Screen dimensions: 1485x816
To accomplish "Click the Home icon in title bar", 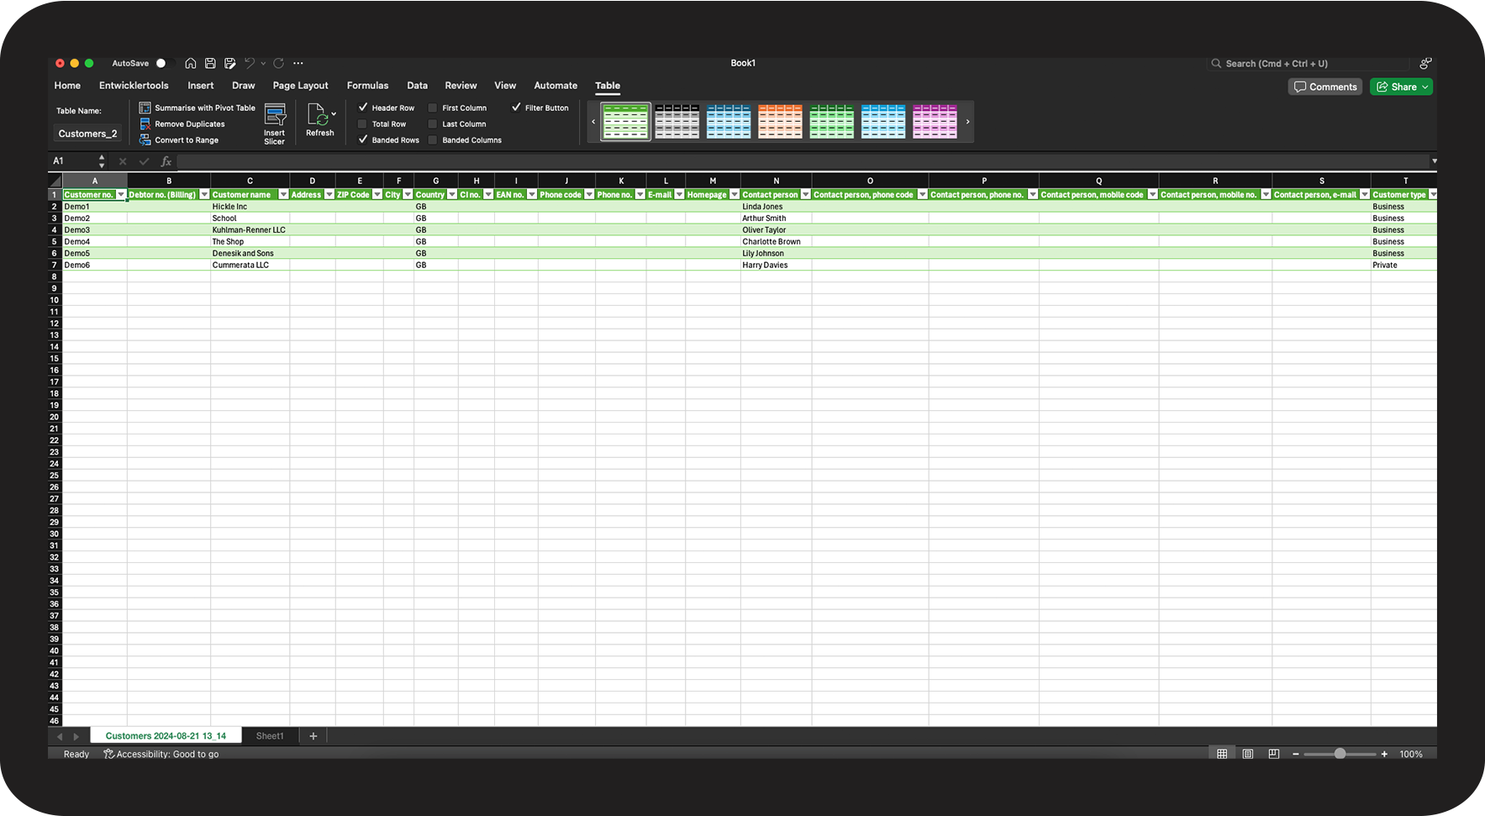I will pyautogui.click(x=191, y=63).
